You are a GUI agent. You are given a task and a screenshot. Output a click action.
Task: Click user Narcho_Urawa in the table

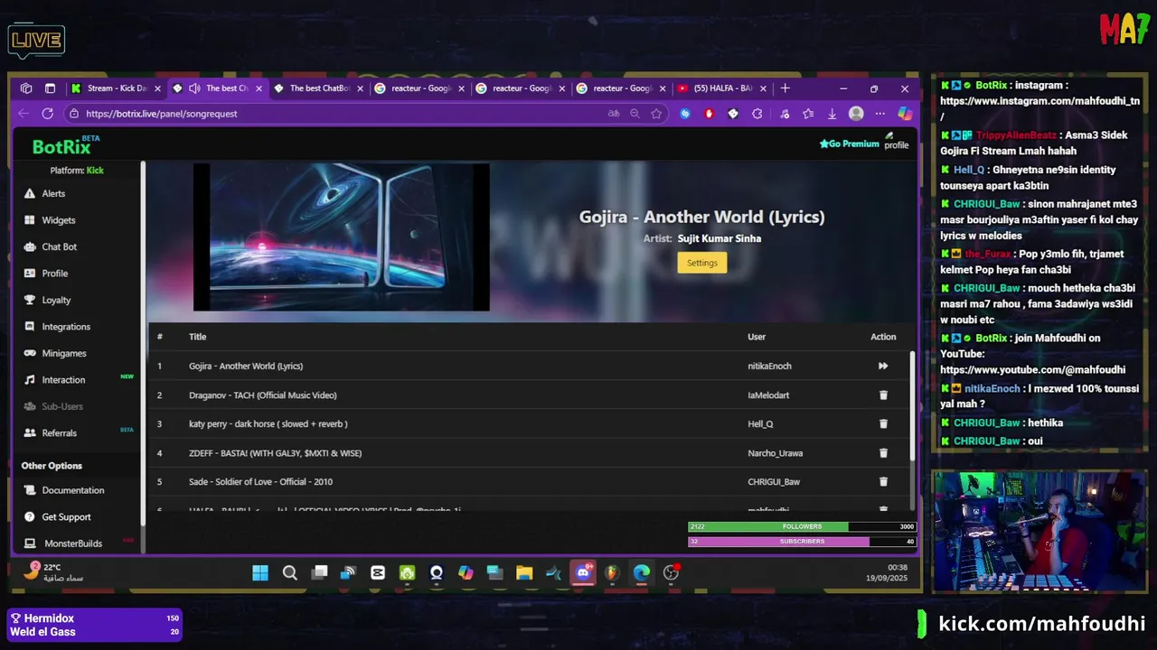pyautogui.click(x=775, y=453)
